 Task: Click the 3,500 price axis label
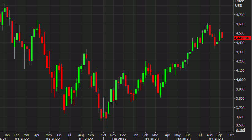point(240,125)
